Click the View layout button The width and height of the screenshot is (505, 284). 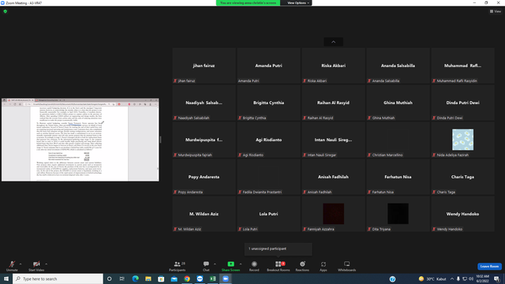point(496,11)
